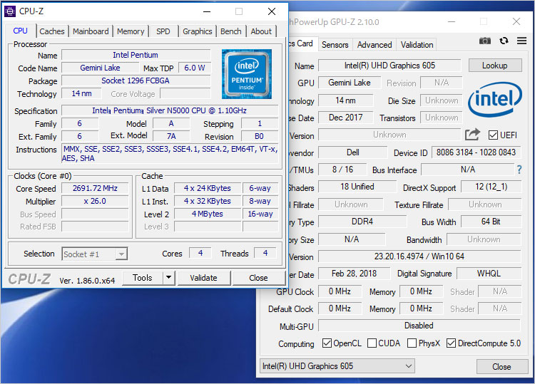Click the Core Speed value 2691.72 MHz
The height and width of the screenshot is (384, 535).
coord(95,188)
